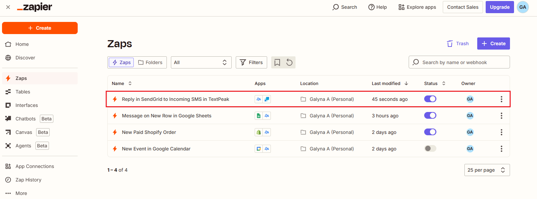The width and height of the screenshot is (537, 199).
Task: Open Chatbots in the sidebar
Action: pos(40,119)
